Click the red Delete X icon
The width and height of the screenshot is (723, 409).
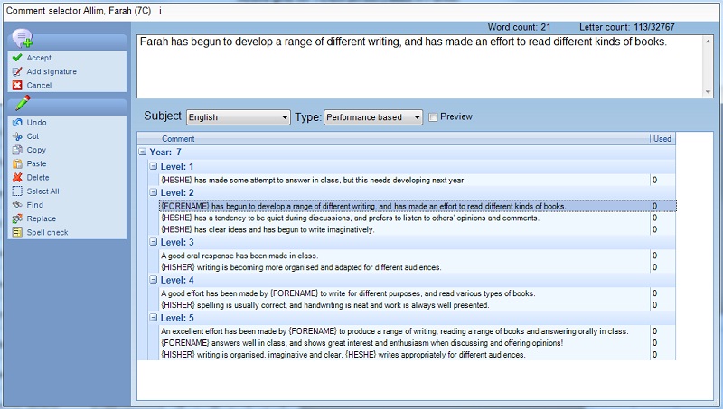[x=17, y=177]
